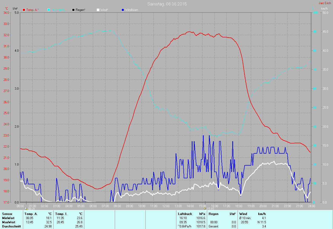Image resolution: width=333 pixels, height=229 pixels.
Task: Click the 'Temp. I.' column header
Action: tap(61, 214)
